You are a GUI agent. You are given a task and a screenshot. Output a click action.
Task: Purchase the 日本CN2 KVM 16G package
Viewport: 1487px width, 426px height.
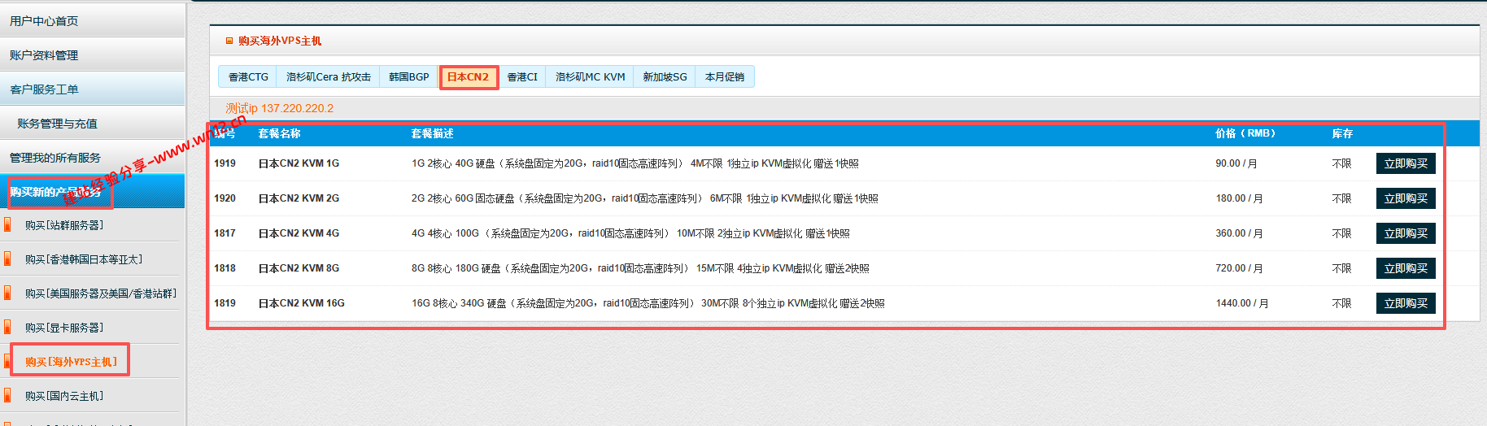[x=1406, y=303]
